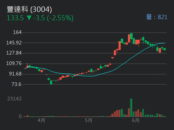Click the 0 volume axis label
This screenshot has width=174, height=130.
(20, 116)
